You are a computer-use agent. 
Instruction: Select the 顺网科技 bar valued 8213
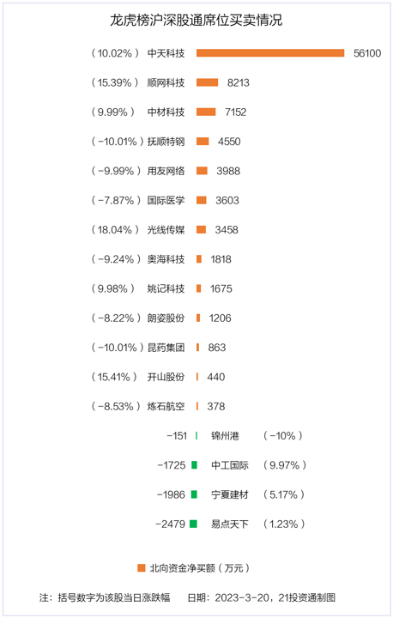[x=207, y=82]
